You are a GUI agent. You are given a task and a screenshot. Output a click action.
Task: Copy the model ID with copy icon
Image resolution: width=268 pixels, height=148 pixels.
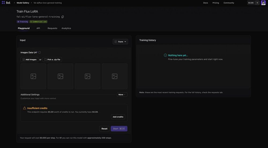tap(63, 17)
